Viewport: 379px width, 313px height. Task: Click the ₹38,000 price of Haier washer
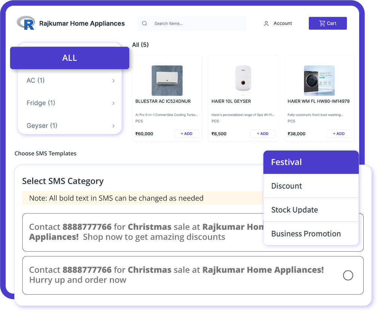[296, 134]
